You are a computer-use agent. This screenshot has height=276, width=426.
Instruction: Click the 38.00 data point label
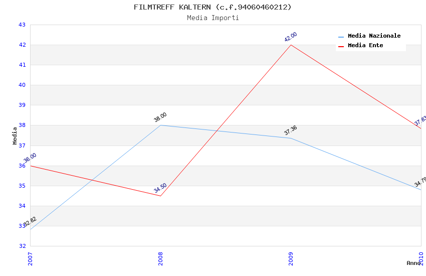pyautogui.click(x=160, y=117)
